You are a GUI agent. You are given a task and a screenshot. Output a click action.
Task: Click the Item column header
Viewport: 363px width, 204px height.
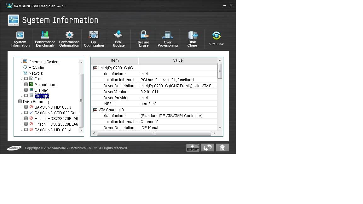point(115,60)
